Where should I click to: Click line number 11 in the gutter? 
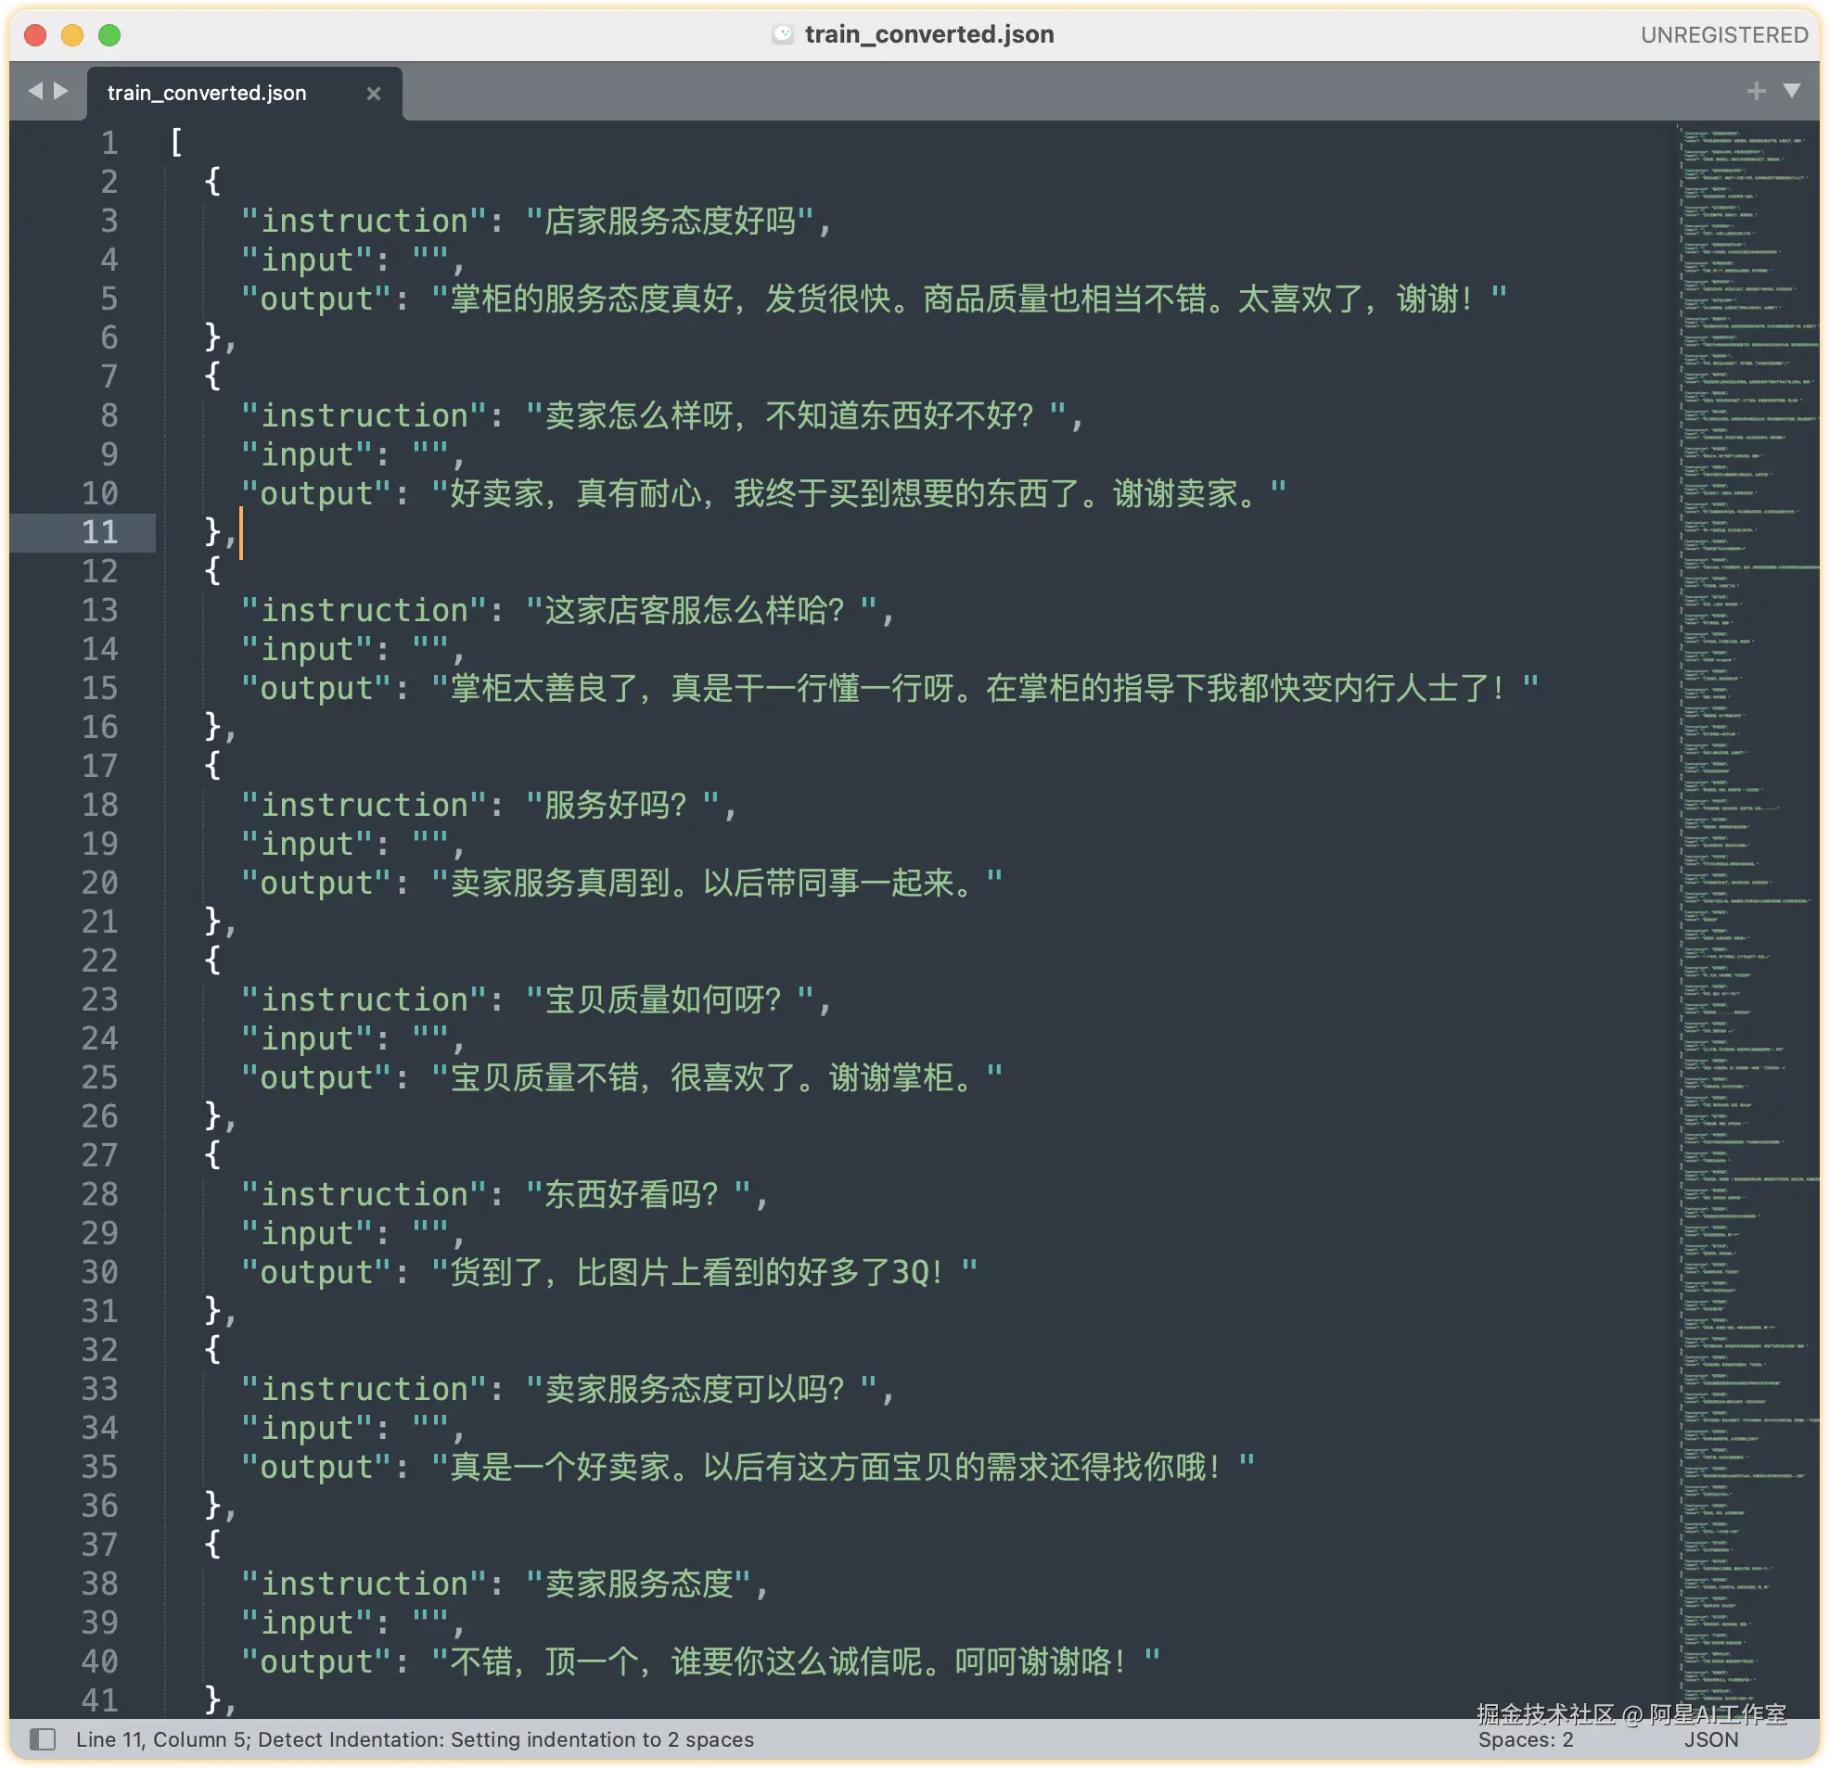pyautogui.click(x=100, y=533)
